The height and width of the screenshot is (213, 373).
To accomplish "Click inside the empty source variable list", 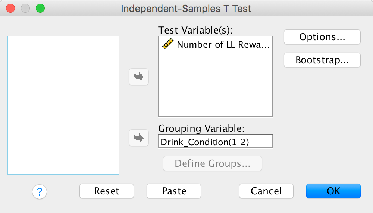I will pos(63,105).
